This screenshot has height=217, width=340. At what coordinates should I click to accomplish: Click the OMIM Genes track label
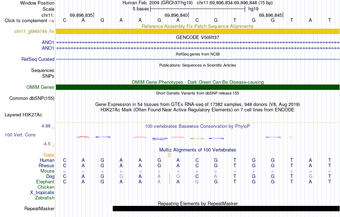40,87
